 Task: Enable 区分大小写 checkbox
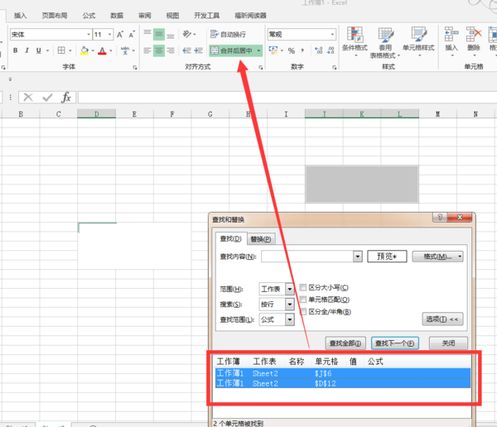point(303,287)
